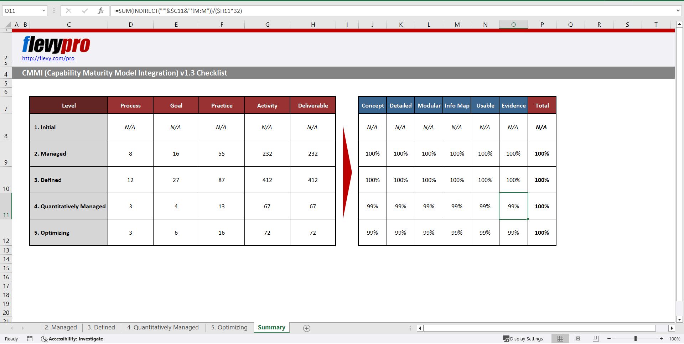Open the Name Box dropdown arrow
This screenshot has width=684, height=344.
click(44, 11)
